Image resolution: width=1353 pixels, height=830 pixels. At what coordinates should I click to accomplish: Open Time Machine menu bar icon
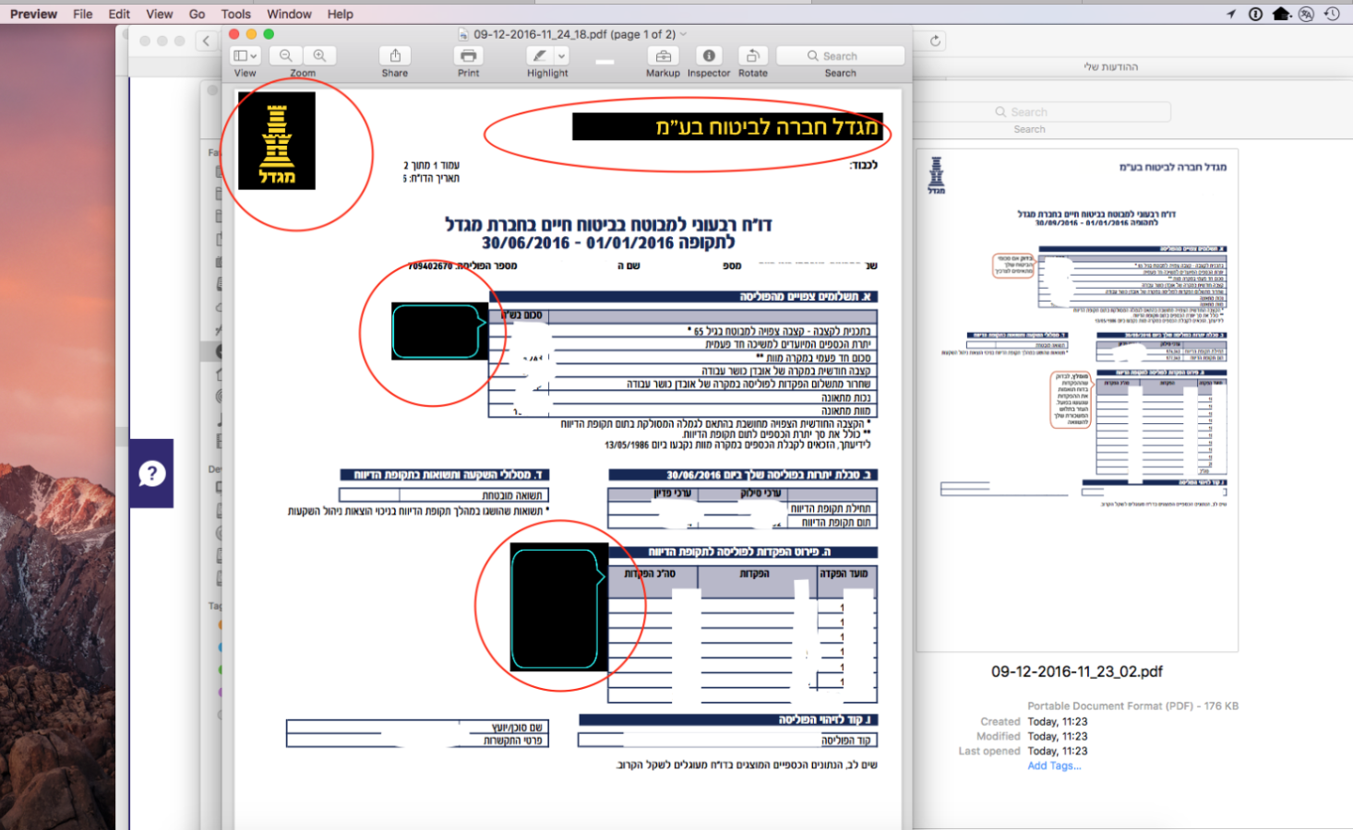(x=1331, y=14)
